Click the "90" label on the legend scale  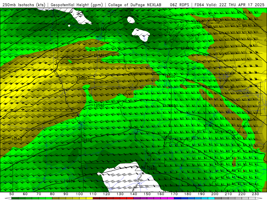click(66, 194)
